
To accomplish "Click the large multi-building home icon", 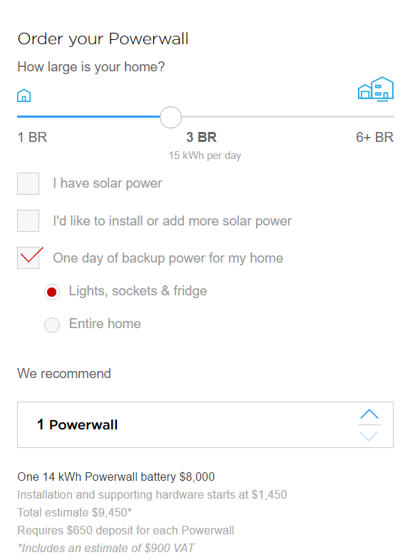I will coord(376,89).
